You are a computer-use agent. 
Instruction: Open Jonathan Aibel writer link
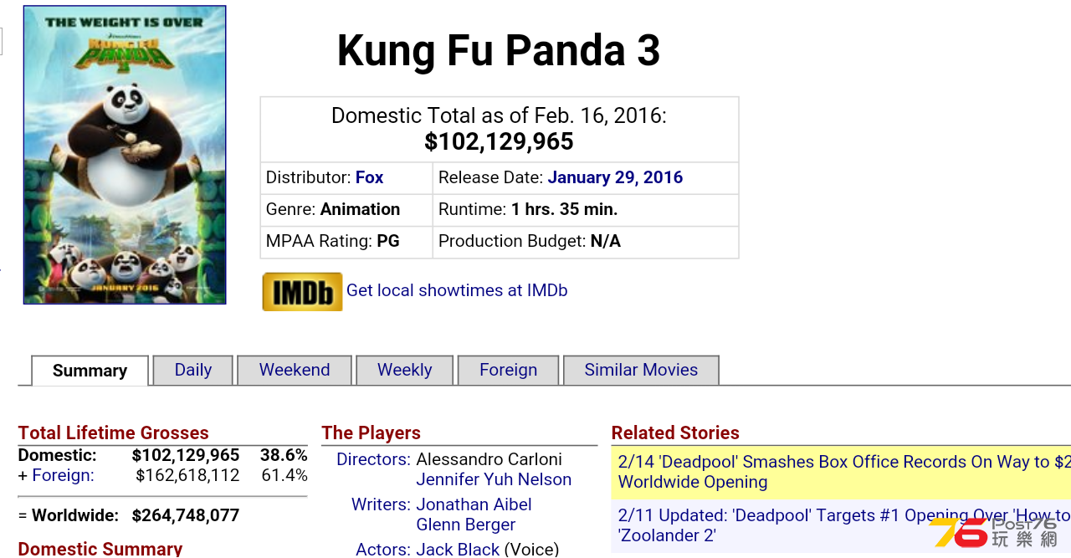[x=474, y=504]
